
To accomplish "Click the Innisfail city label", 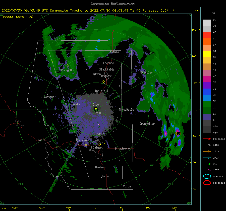I will click(x=101, y=91).
